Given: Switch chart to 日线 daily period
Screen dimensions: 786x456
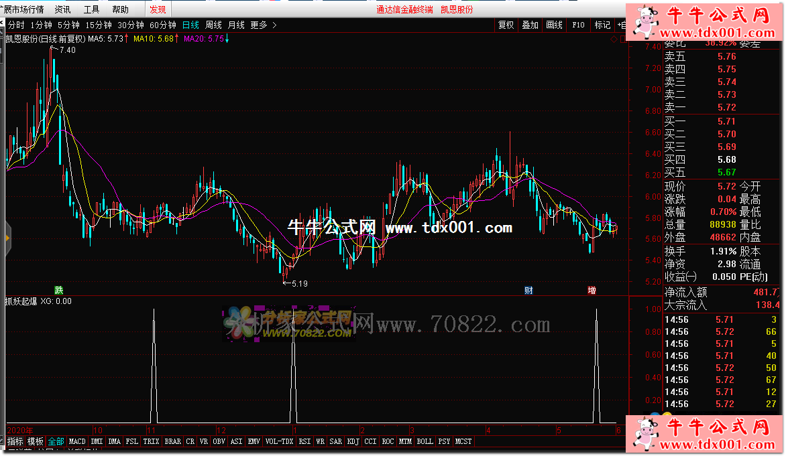Looking at the screenshot, I should click(x=190, y=25).
